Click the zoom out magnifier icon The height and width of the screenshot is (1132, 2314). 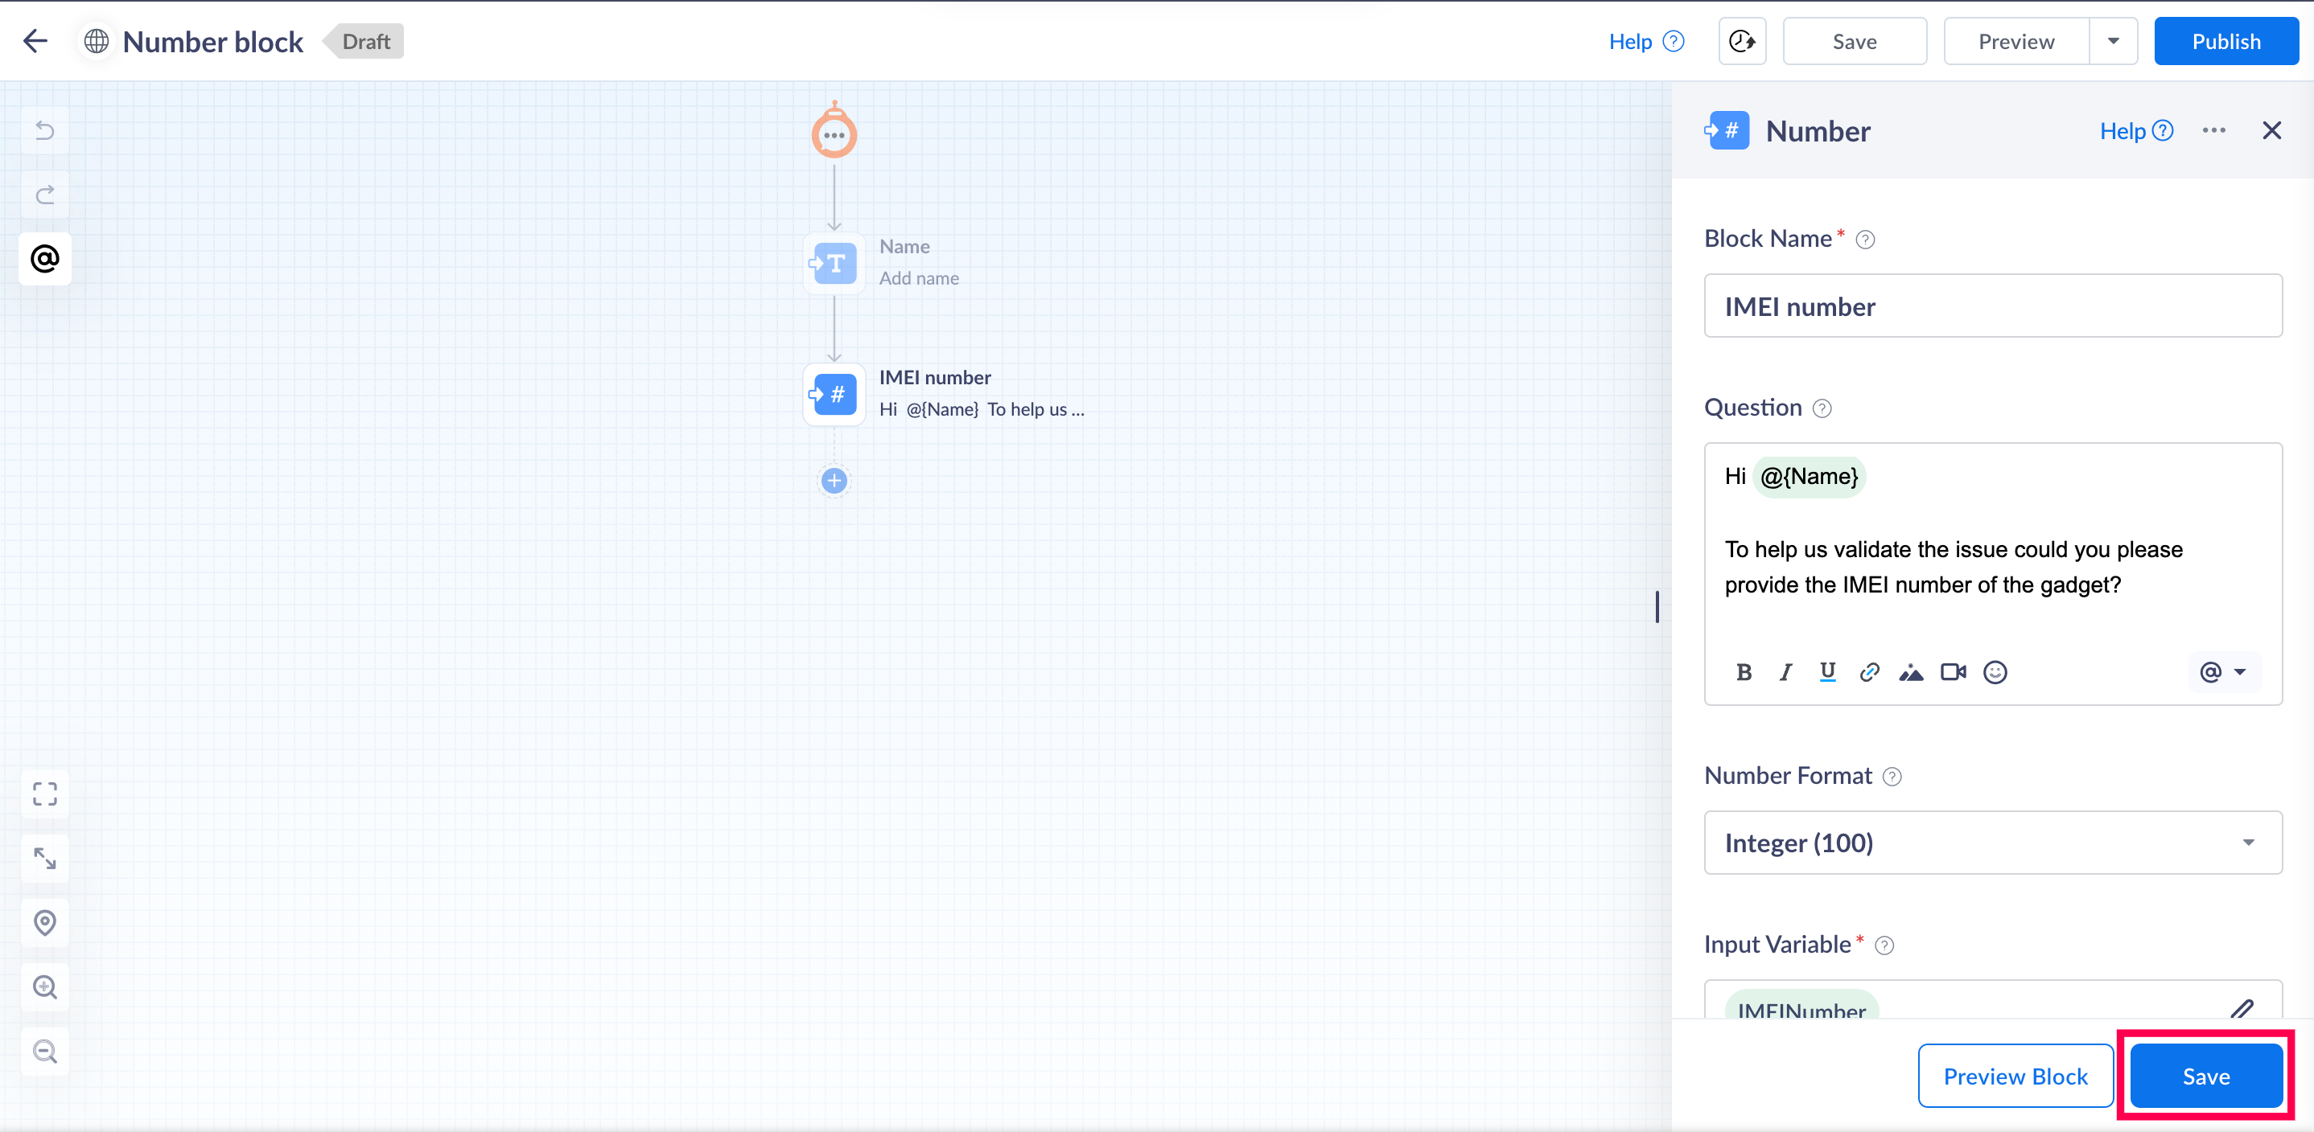(x=45, y=1052)
